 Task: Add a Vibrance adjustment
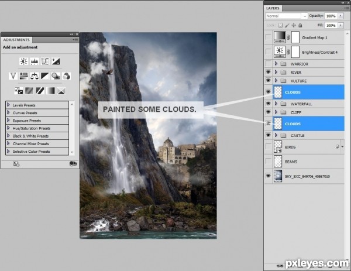tap(13, 76)
